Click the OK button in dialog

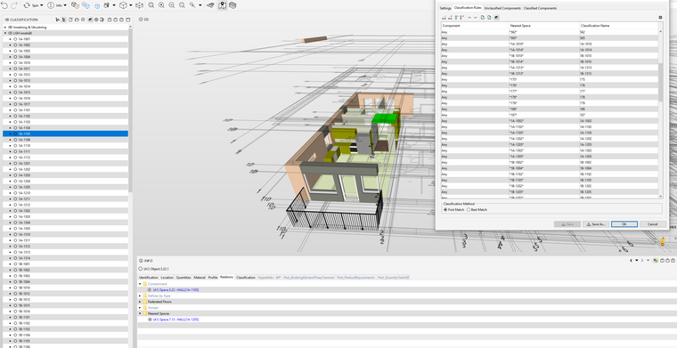pos(624,224)
